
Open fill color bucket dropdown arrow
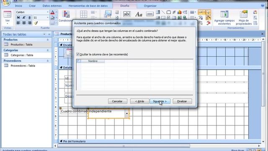tap(57, 18)
